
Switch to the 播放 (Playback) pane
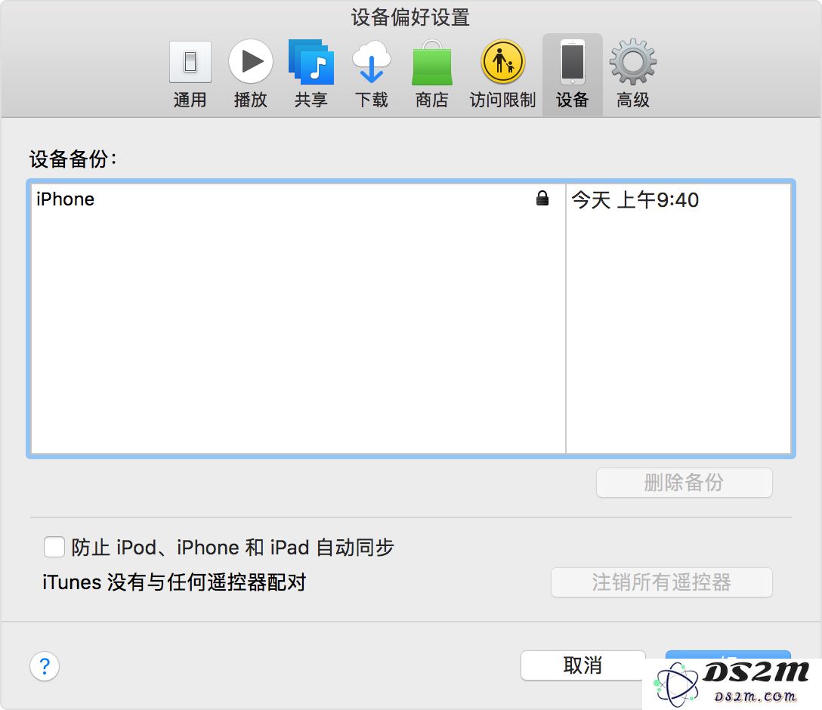coord(250,74)
